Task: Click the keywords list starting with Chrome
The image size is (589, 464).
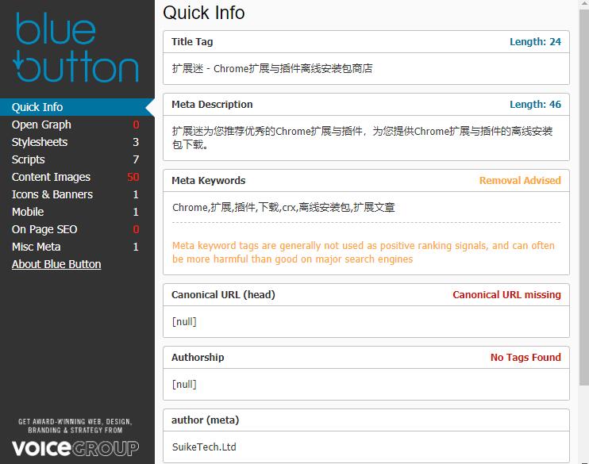Action: pyautogui.click(x=283, y=207)
